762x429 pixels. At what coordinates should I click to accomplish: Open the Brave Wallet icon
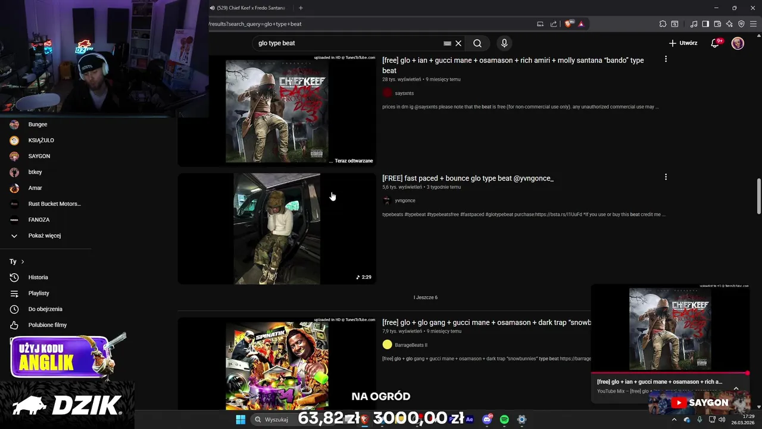717,24
